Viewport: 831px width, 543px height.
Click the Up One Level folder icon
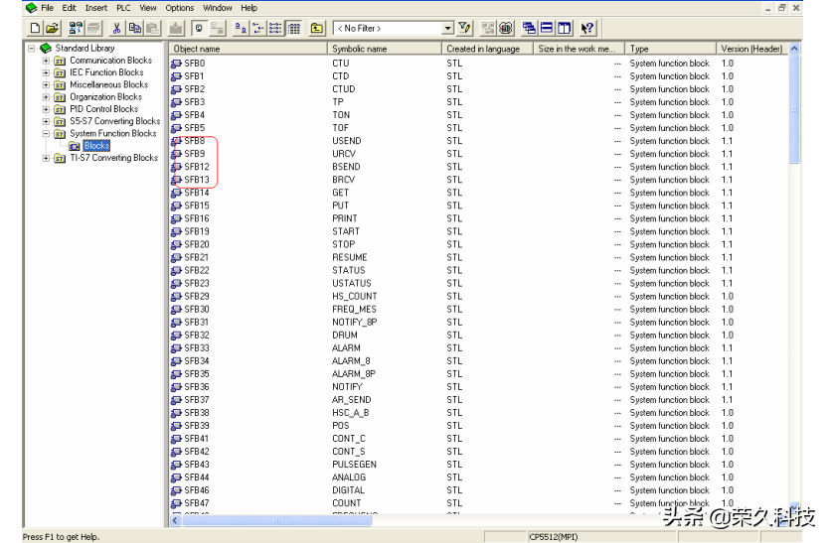(317, 29)
